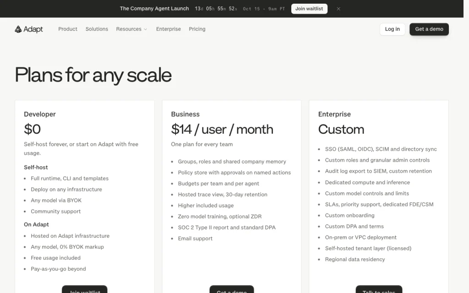Click Audit log export to SIEM item
Screen dimensions: 469x293
(378, 171)
